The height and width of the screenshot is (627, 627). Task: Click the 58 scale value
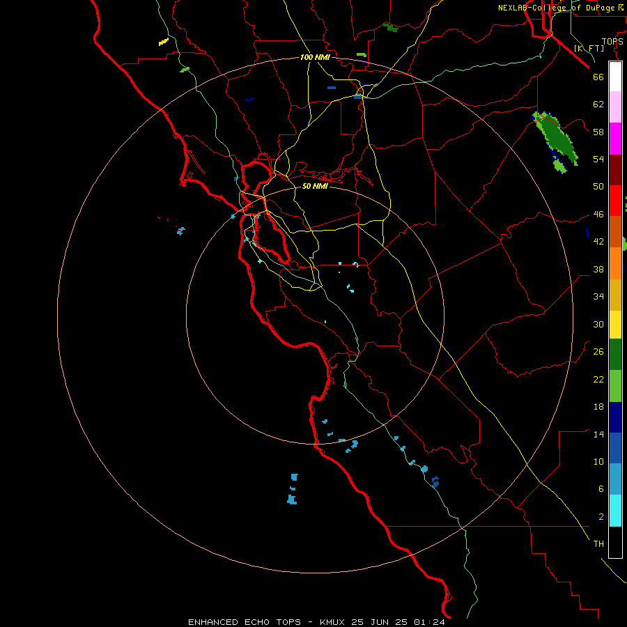pyautogui.click(x=598, y=132)
